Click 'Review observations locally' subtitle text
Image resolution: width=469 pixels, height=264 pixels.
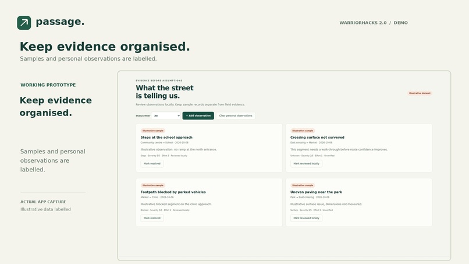(155, 104)
